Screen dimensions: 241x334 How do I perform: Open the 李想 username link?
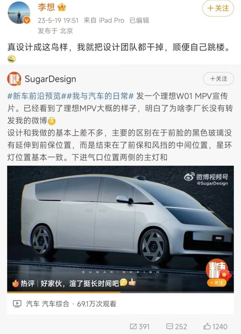pyautogui.click(x=47, y=7)
